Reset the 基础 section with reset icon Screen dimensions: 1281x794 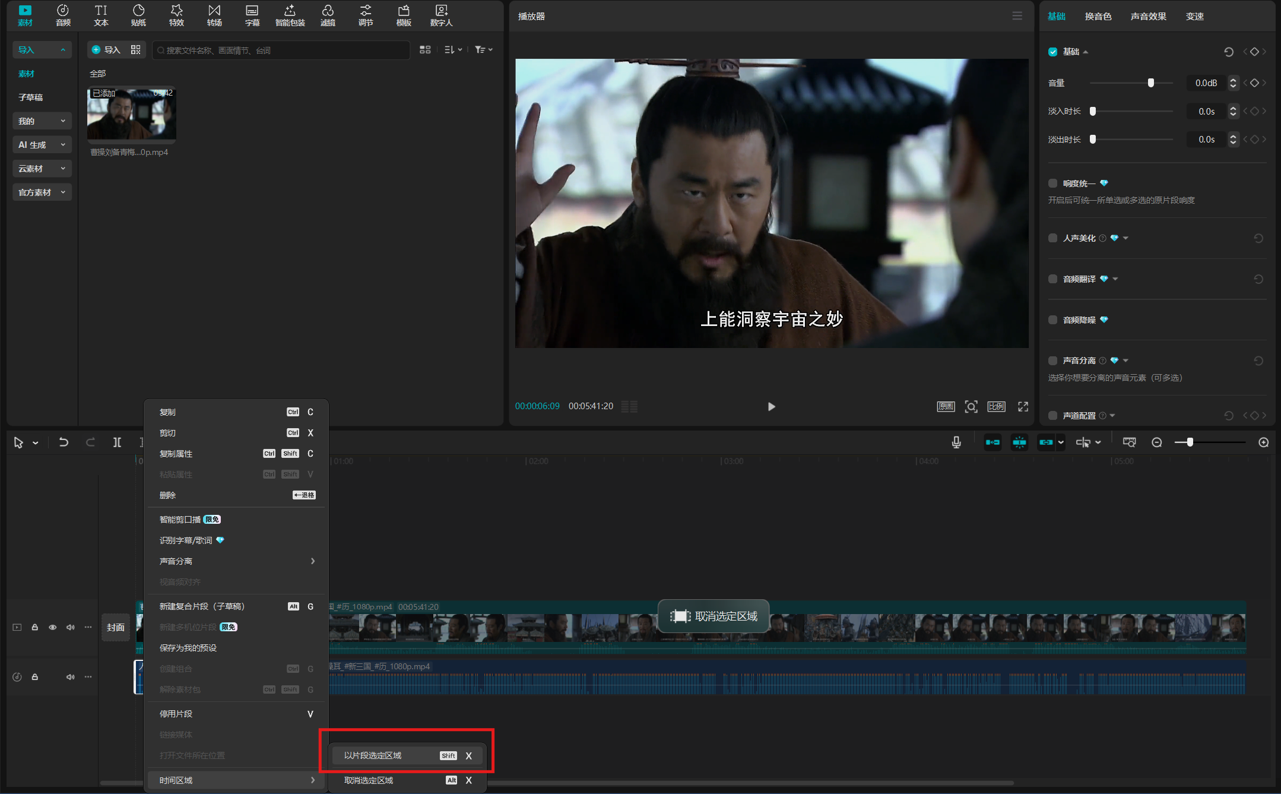1229,52
